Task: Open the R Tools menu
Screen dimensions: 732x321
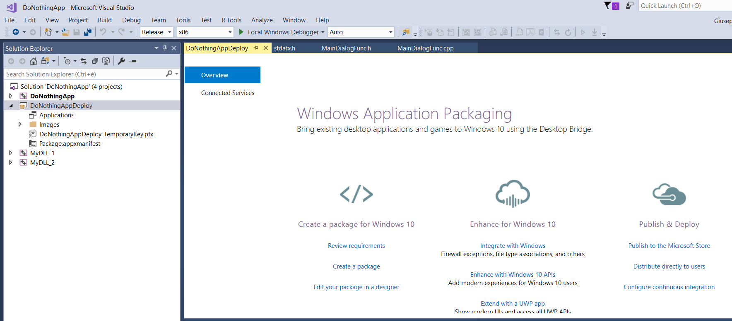Action: point(231,20)
